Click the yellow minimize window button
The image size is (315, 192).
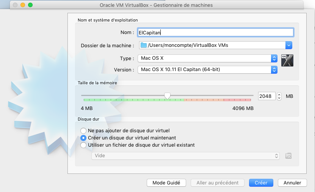pyautogui.click(x=23, y=5)
